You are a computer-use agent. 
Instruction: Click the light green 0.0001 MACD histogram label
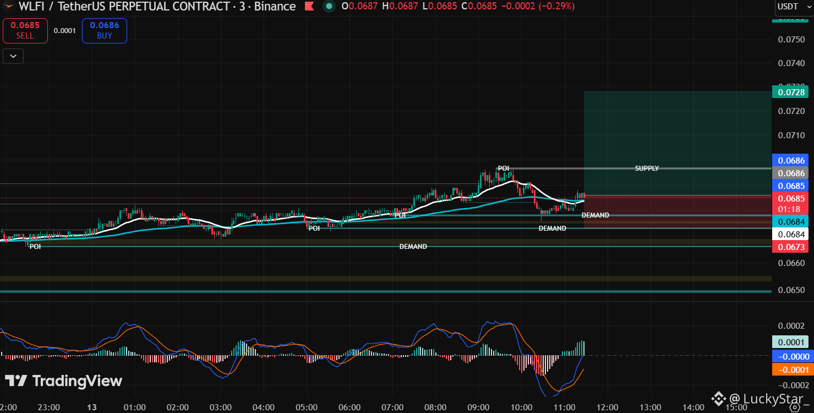click(x=790, y=342)
